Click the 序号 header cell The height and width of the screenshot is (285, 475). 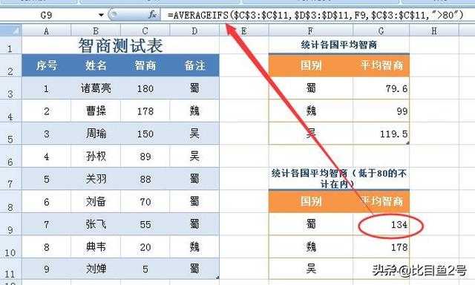(x=46, y=65)
